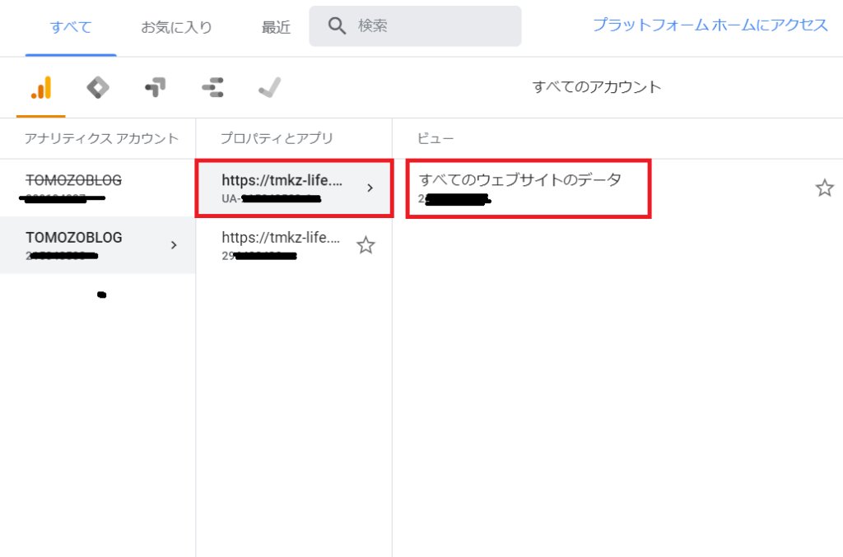Viewport: 843px width, 557px height.
Task: Expand the UA https://tmkz-life property chevron
Action: coord(370,188)
